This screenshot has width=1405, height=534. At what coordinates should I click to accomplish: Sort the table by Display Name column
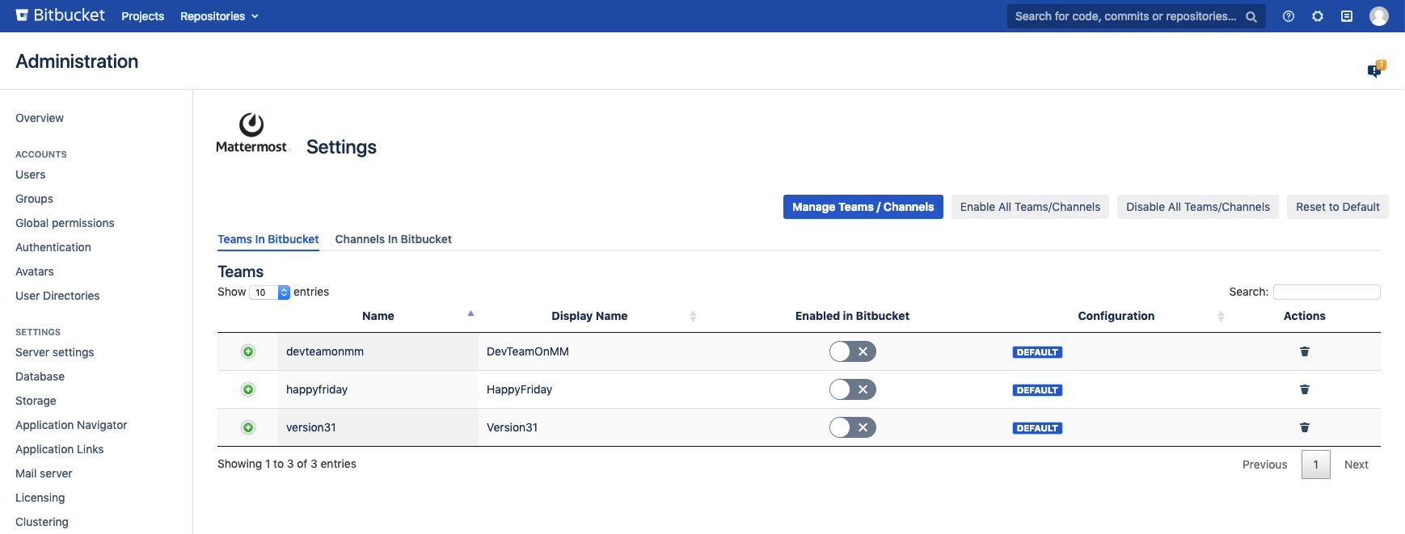589,316
